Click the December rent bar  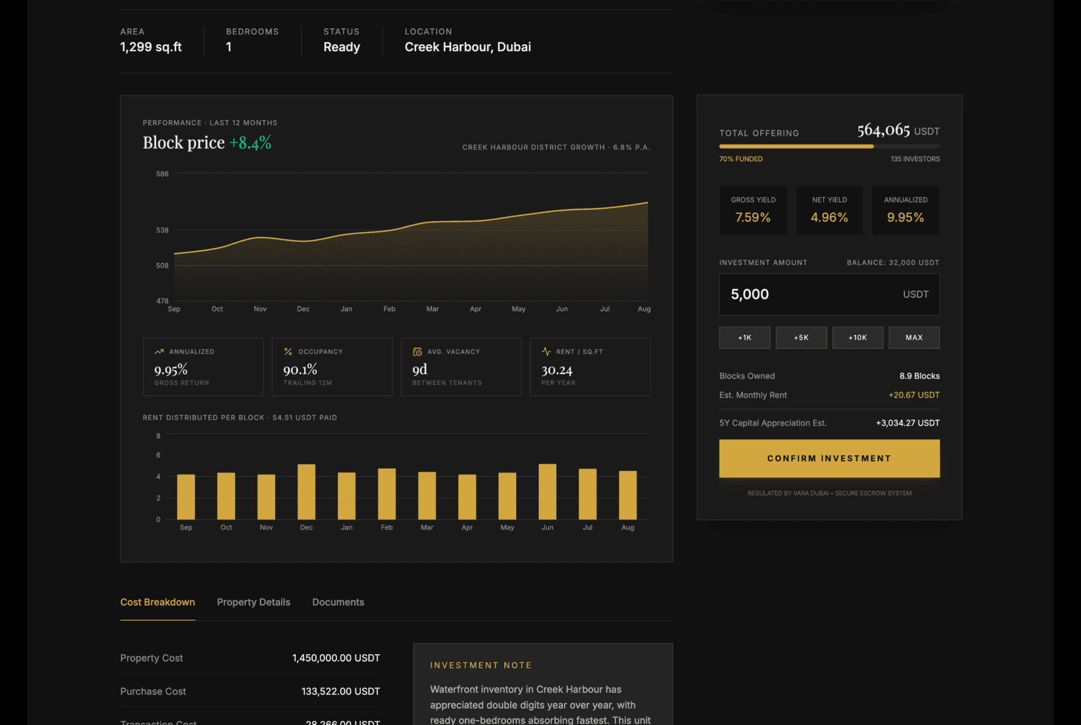point(307,492)
